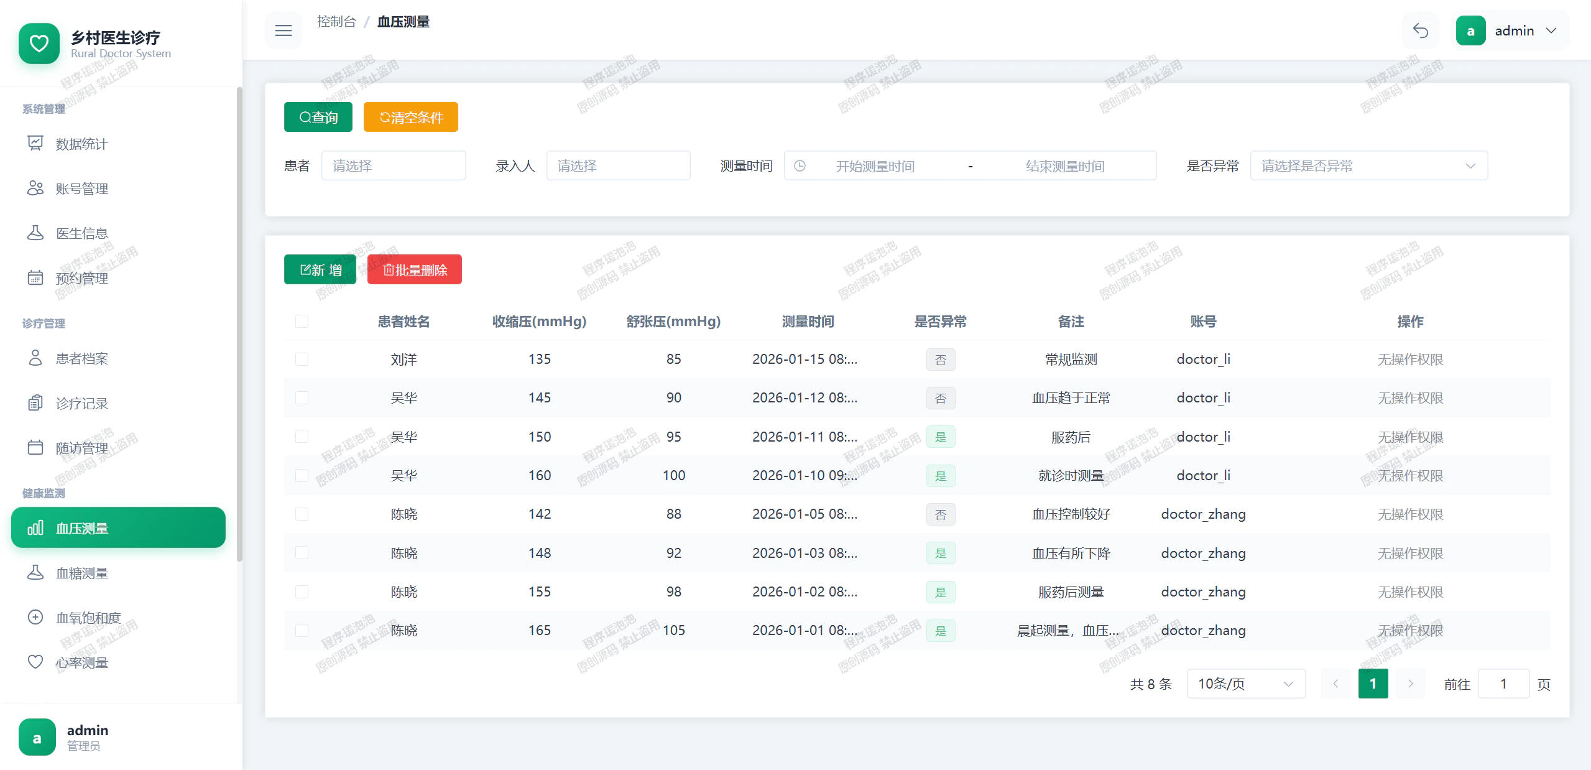The height and width of the screenshot is (770, 1591).
Task: Click the 诊疗记录 document icon
Action: [x=35, y=403]
